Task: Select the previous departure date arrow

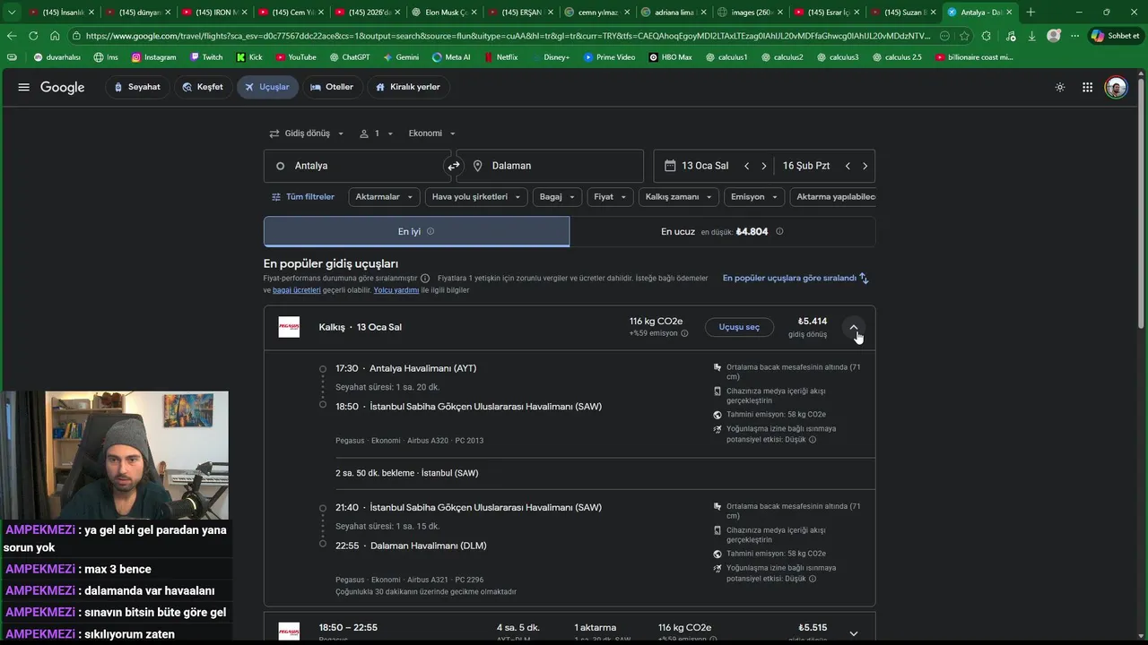Action: [746, 166]
